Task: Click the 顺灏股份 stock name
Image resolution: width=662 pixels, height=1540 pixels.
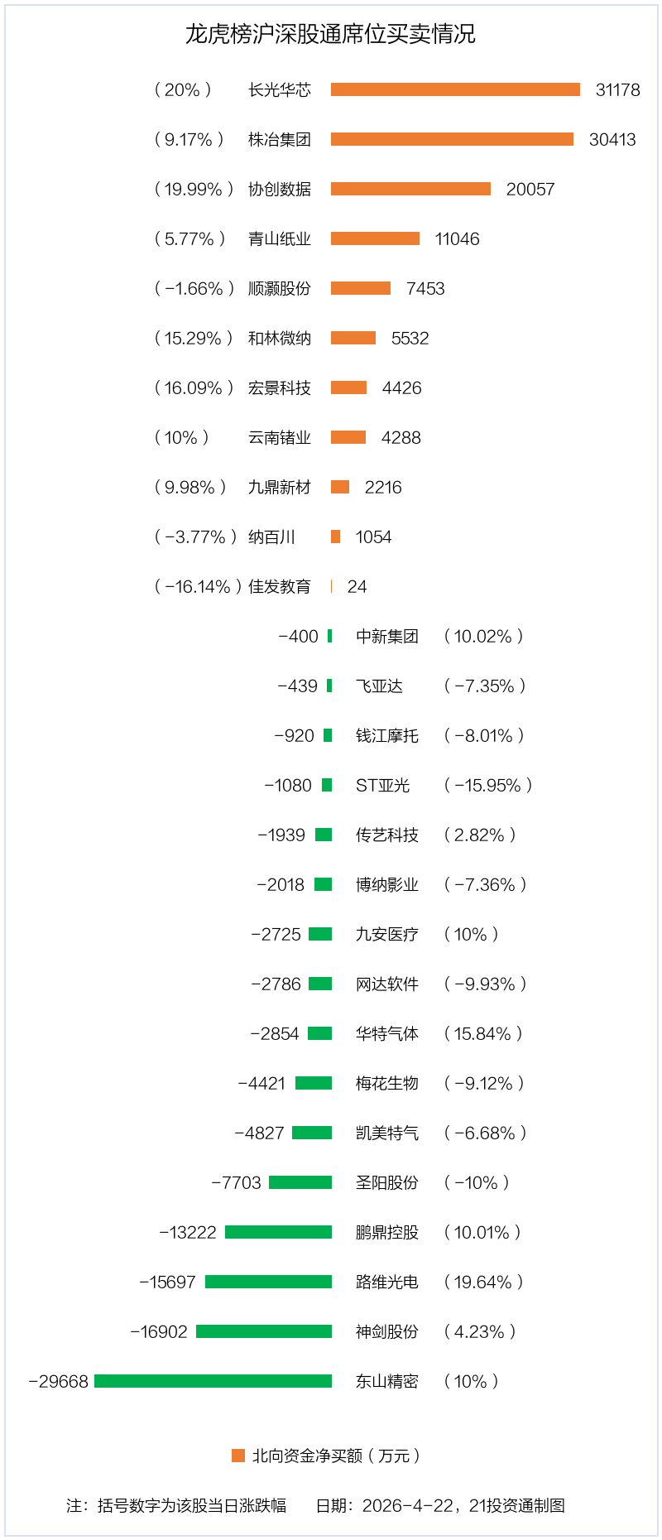Action: click(280, 288)
